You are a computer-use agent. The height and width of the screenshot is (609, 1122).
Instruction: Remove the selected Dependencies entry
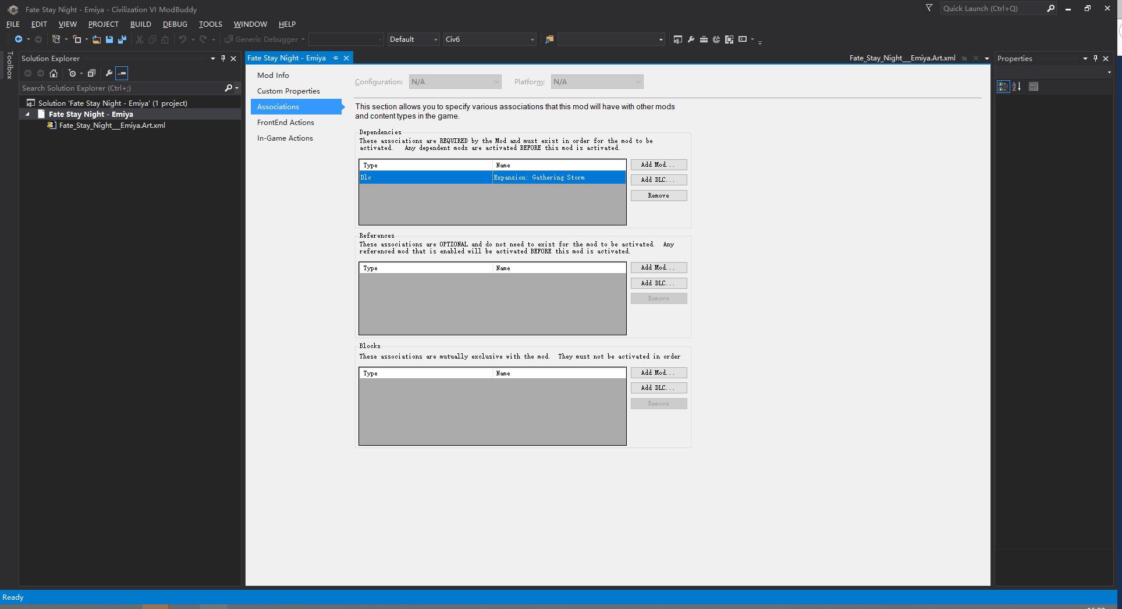(x=659, y=196)
